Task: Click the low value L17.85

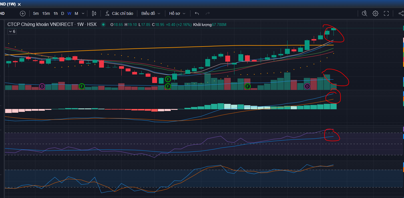Action: click(x=144, y=25)
